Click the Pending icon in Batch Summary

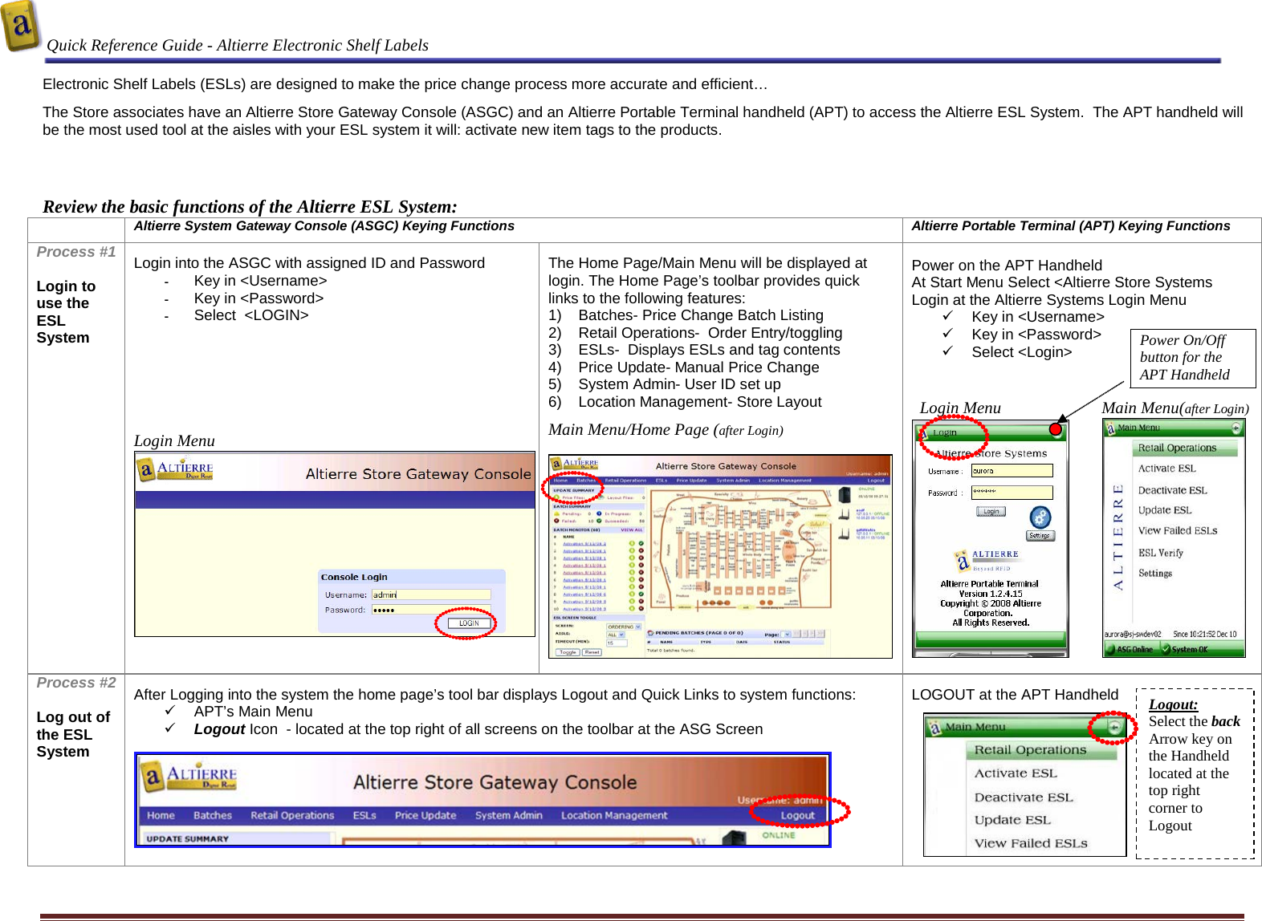(x=556, y=513)
